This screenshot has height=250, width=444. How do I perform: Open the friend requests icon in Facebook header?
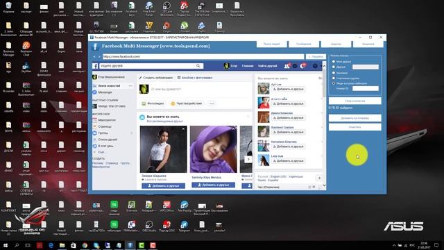click(x=287, y=66)
